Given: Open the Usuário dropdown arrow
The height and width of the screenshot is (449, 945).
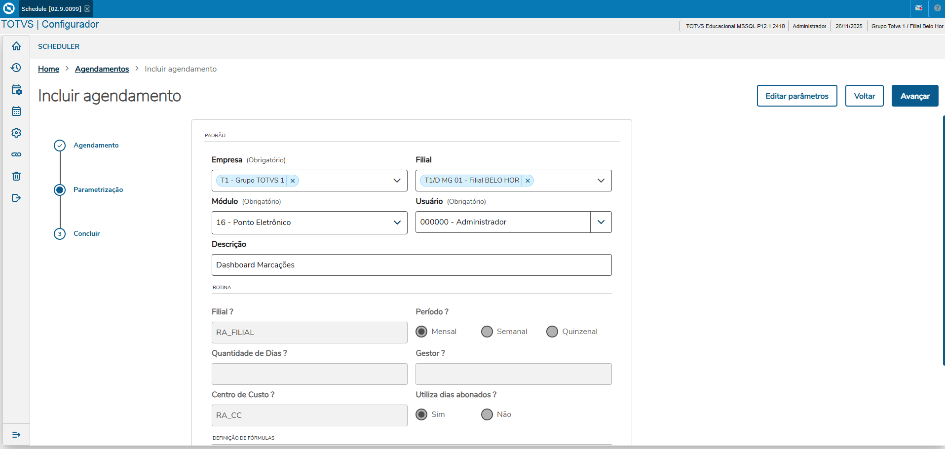Looking at the screenshot, I should 601,222.
